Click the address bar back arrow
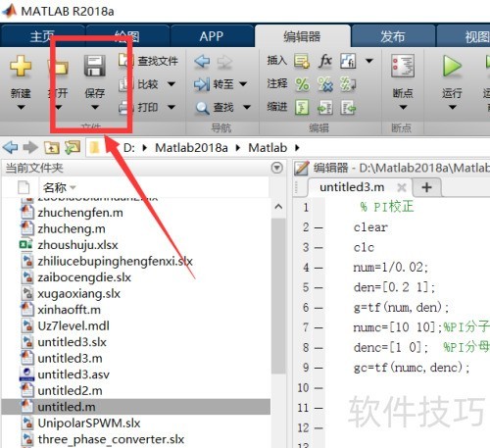The width and height of the screenshot is (490, 448). tap(11, 148)
